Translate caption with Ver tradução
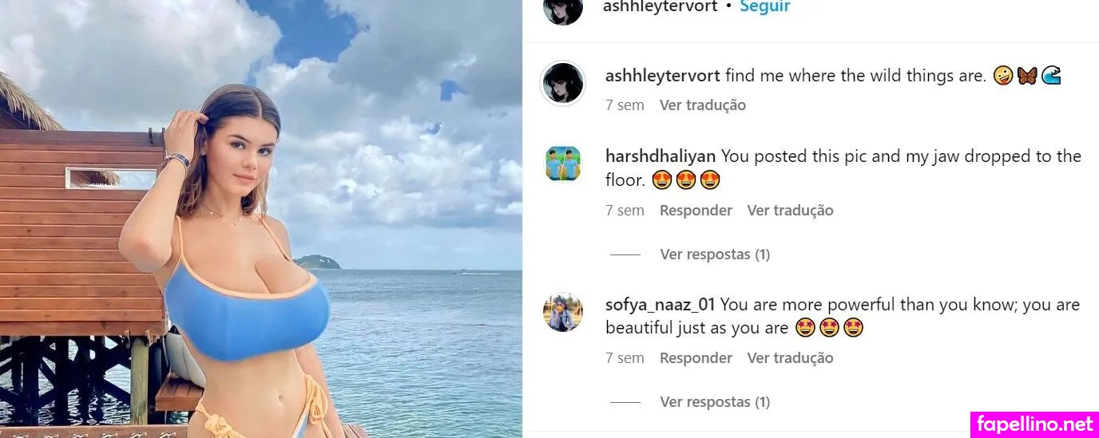The width and height of the screenshot is (1099, 438). (702, 105)
